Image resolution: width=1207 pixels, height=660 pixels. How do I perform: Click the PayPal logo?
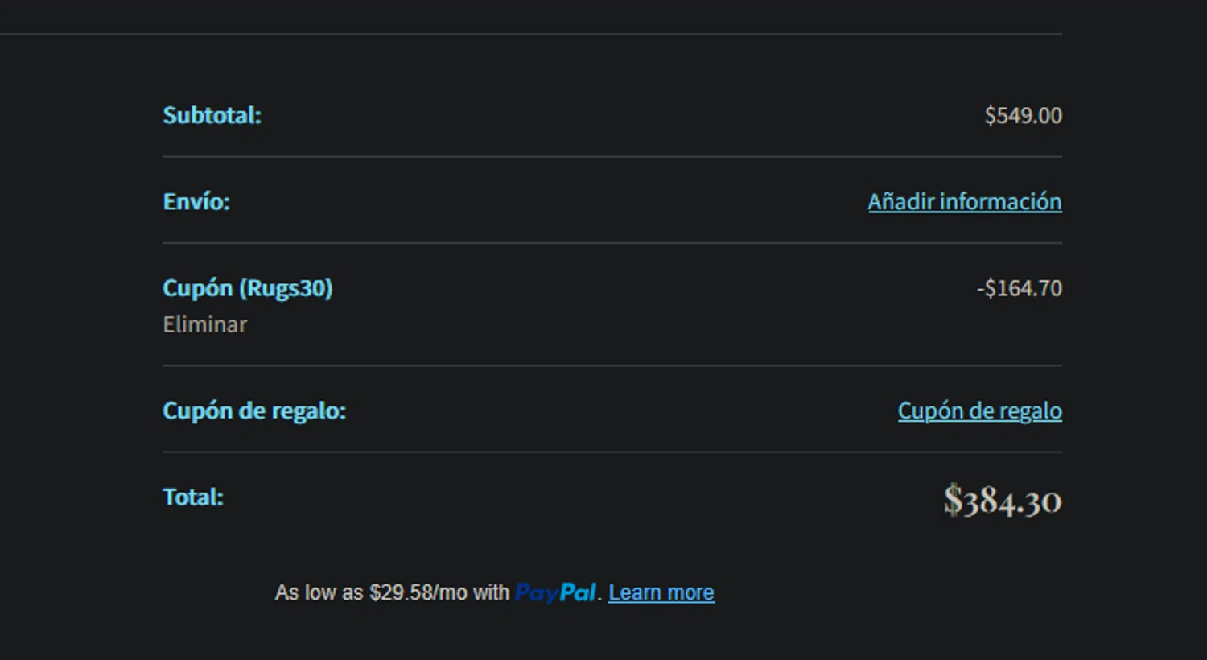click(x=555, y=592)
